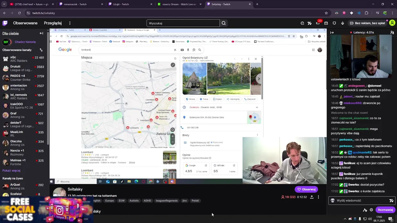Open the Discord tray icon

tap(350, 219)
